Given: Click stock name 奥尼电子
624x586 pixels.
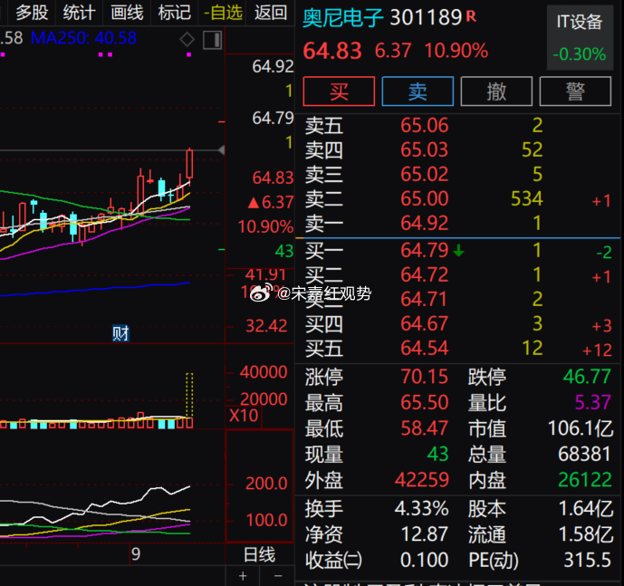Looking at the screenshot, I should tap(343, 18).
